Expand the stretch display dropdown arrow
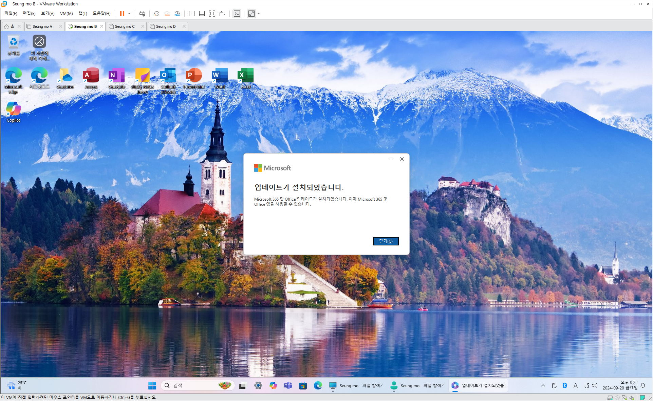The image size is (653, 401). pyautogui.click(x=259, y=14)
